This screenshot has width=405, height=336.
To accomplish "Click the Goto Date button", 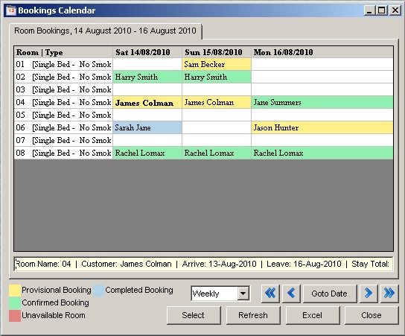I will (x=330, y=294).
